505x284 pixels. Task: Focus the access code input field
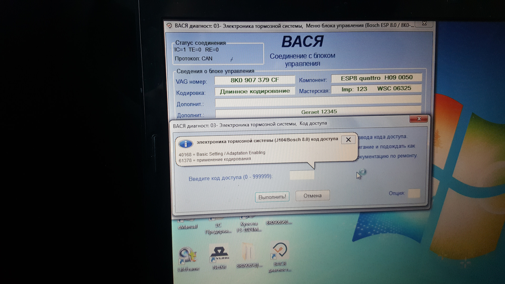[302, 175]
